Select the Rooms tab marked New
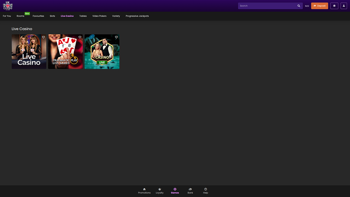Image resolution: width=350 pixels, height=197 pixels. pos(21,16)
